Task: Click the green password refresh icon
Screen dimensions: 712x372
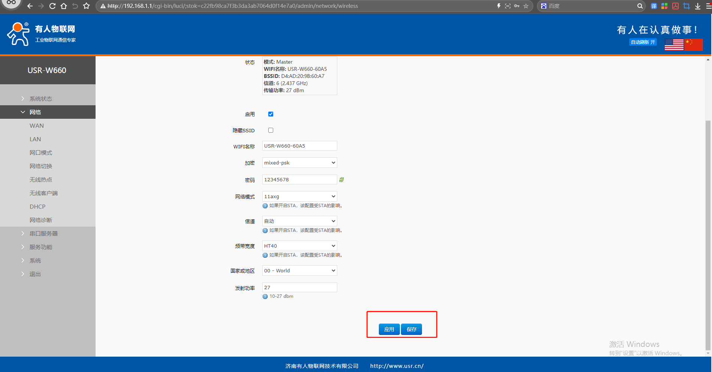Action: point(341,180)
